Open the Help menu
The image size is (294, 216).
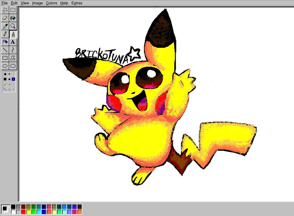64,3
